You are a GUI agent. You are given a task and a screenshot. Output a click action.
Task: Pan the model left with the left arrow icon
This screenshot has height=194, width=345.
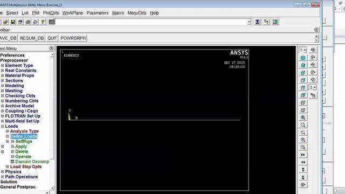tap(303, 155)
